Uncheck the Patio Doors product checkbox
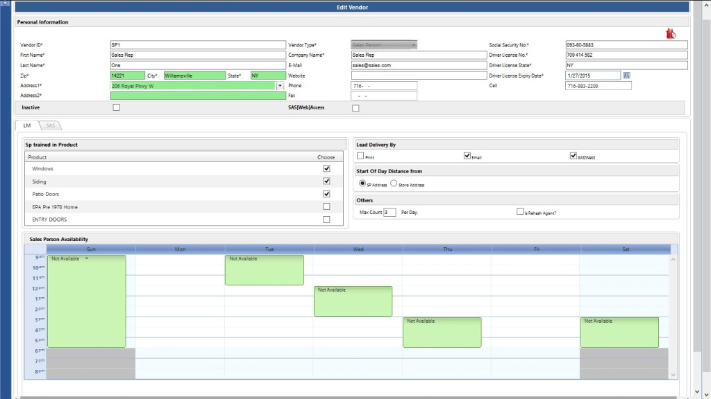The width and height of the screenshot is (711, 399). [x=326, y=194]
